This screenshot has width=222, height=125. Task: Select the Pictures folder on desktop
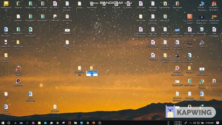click(18, 5)
